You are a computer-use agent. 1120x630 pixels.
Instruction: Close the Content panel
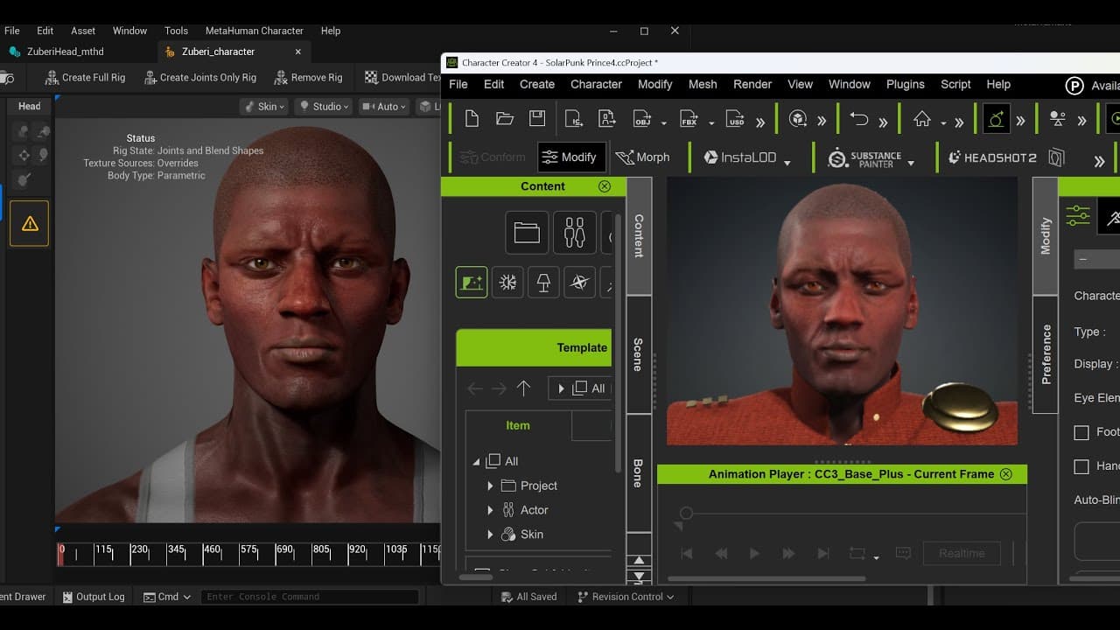coord(605,186)
